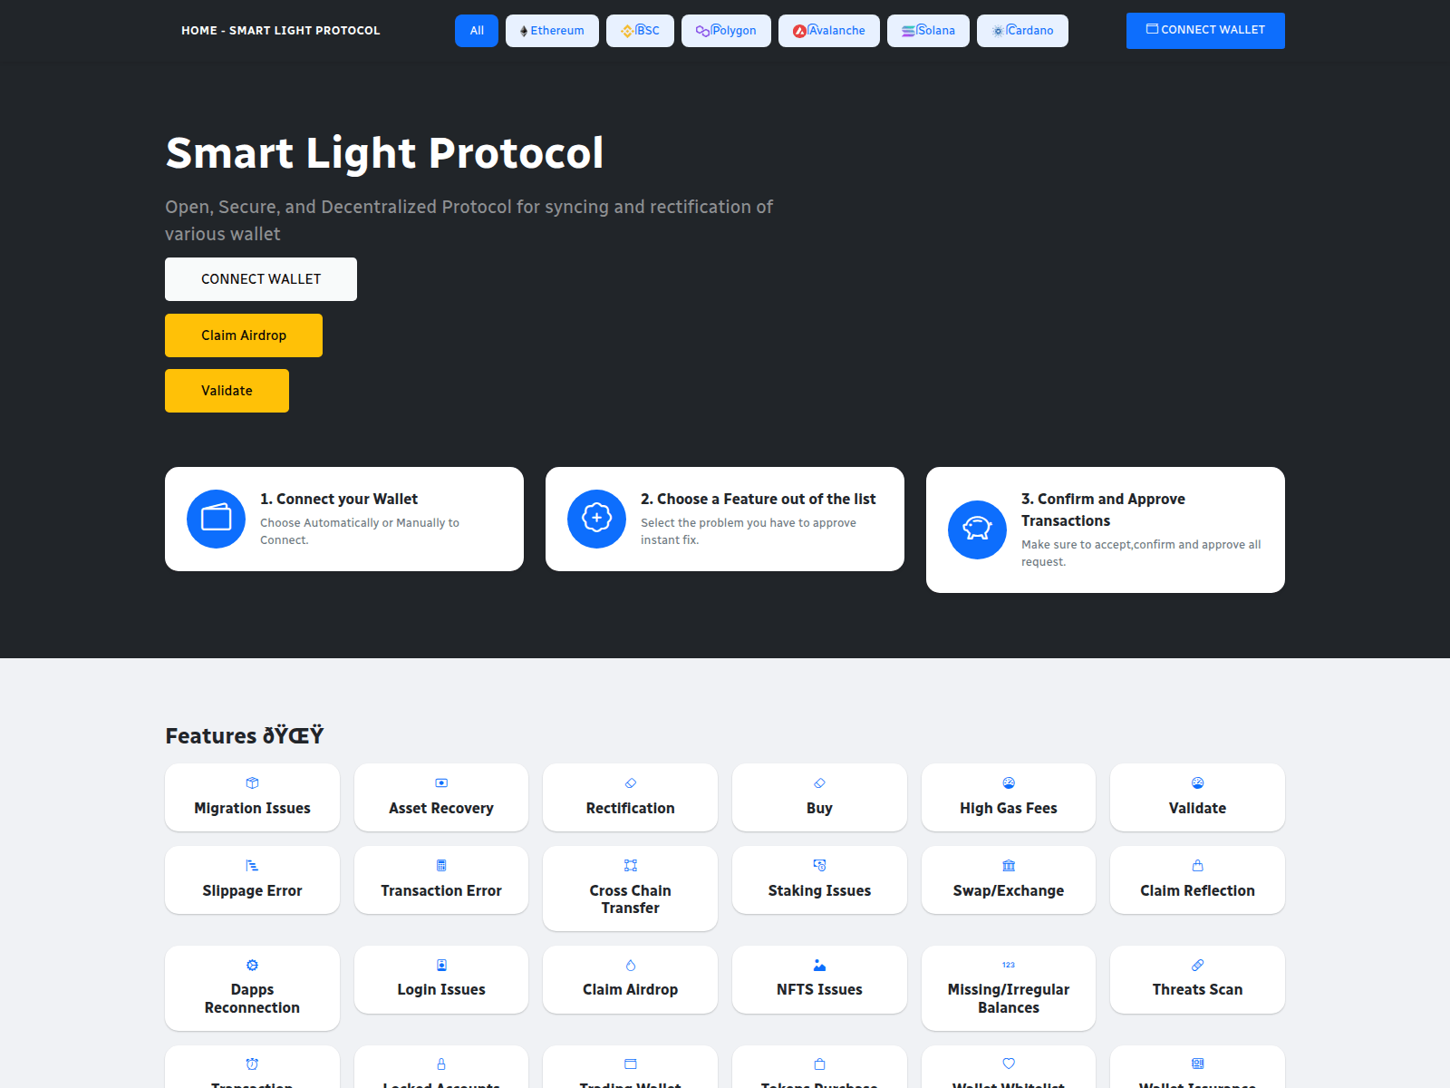The width and height of the screenshot is (1450, 1088).
Task: Open the High Gas Fees feature card
Action: (1009, 797)
